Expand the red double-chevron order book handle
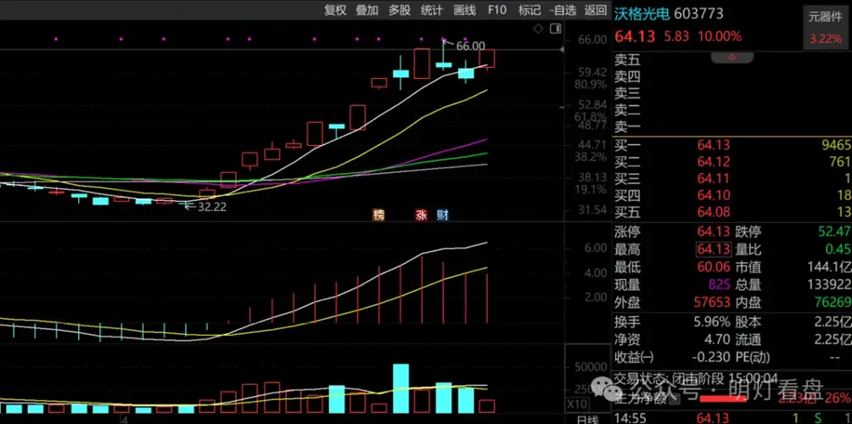This screenshot has height=424, width=852. [731, 57]
